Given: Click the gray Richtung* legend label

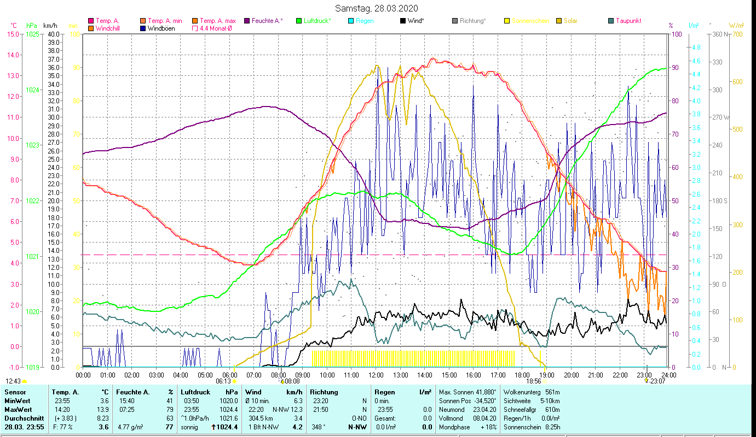Looking at the screenshot, I should pyautogui.click(x=472, y=21).
